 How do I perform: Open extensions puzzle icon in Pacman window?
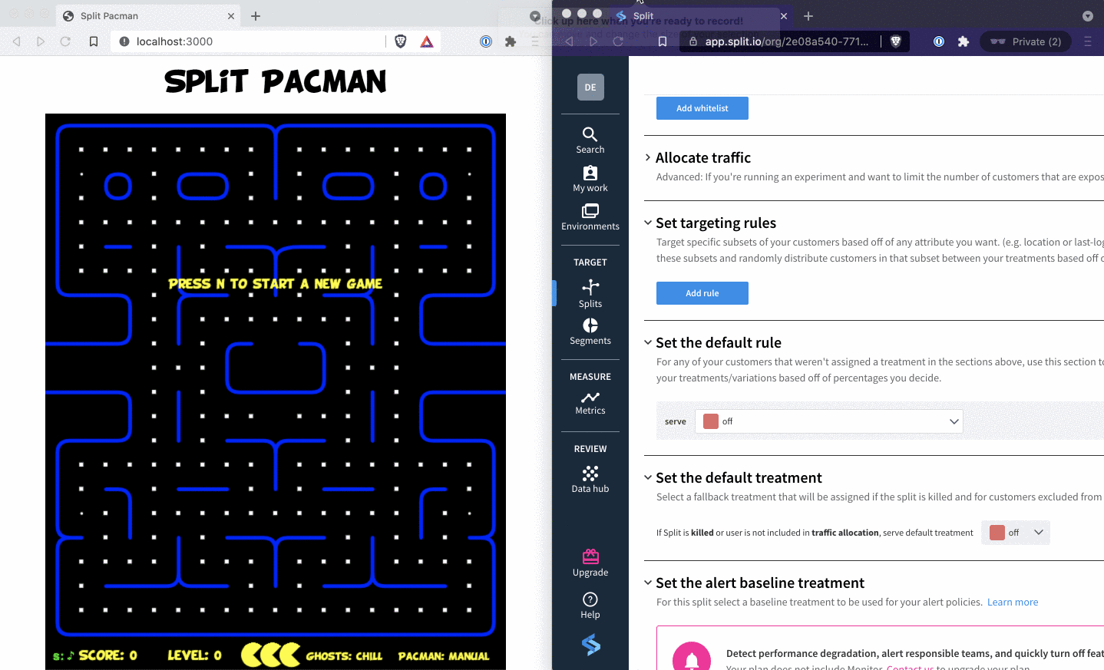pos(511,41)
